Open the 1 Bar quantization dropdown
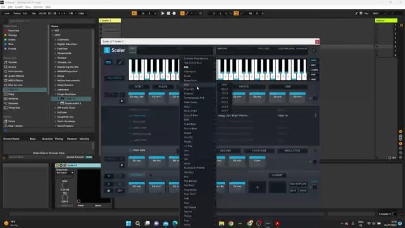The width and height of the screenshot is (405, 228). pyautogui.click(x=83, y=13)
